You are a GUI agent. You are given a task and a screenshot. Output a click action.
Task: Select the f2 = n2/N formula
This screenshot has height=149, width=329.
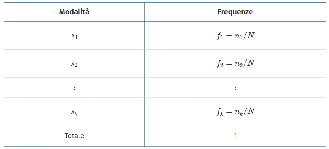coord(235,63)
